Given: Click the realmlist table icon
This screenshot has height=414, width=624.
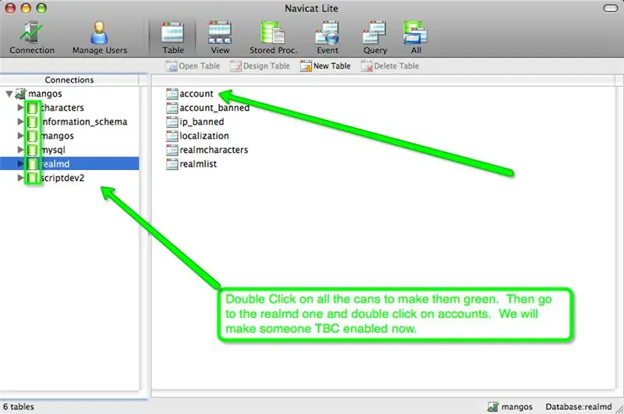Looking at the screenshot, I should (x=172, y=164).
